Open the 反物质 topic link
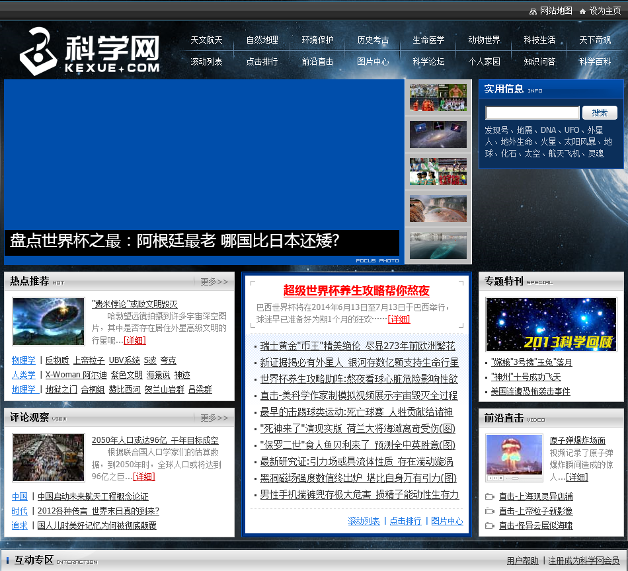This screenshot has width=628, height=571. (57, 360)
